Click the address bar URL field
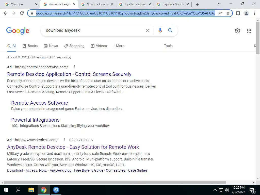260x195 pixels. 125,13
